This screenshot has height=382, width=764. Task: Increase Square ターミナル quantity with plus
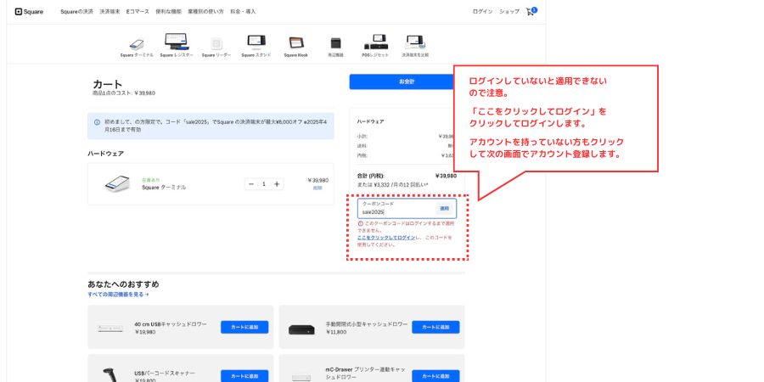click(x=277, y=183)
